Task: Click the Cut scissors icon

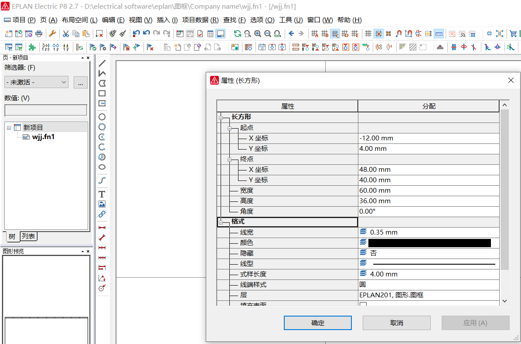Action: [x=65, y=34]
